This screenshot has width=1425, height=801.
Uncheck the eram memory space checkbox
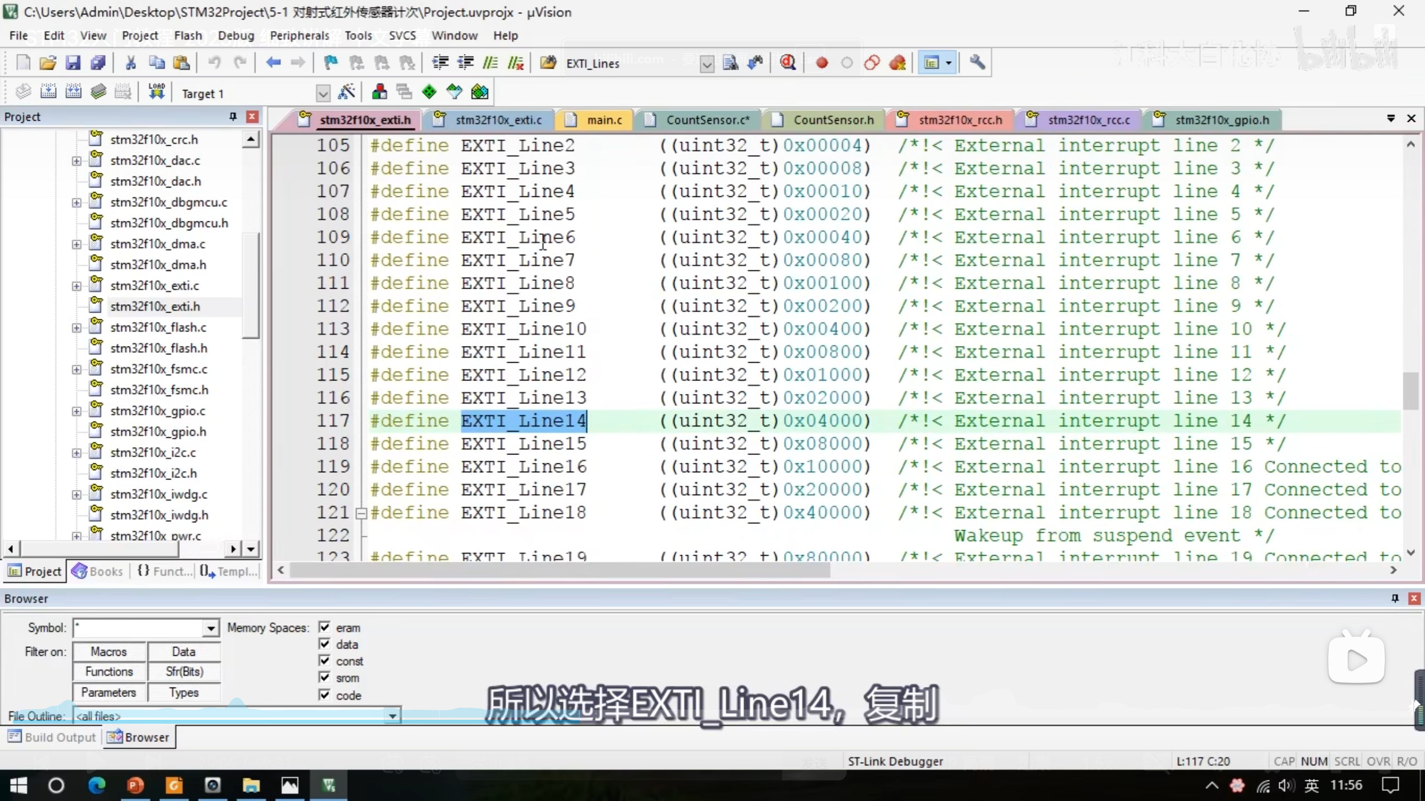(x=325, y=627)
